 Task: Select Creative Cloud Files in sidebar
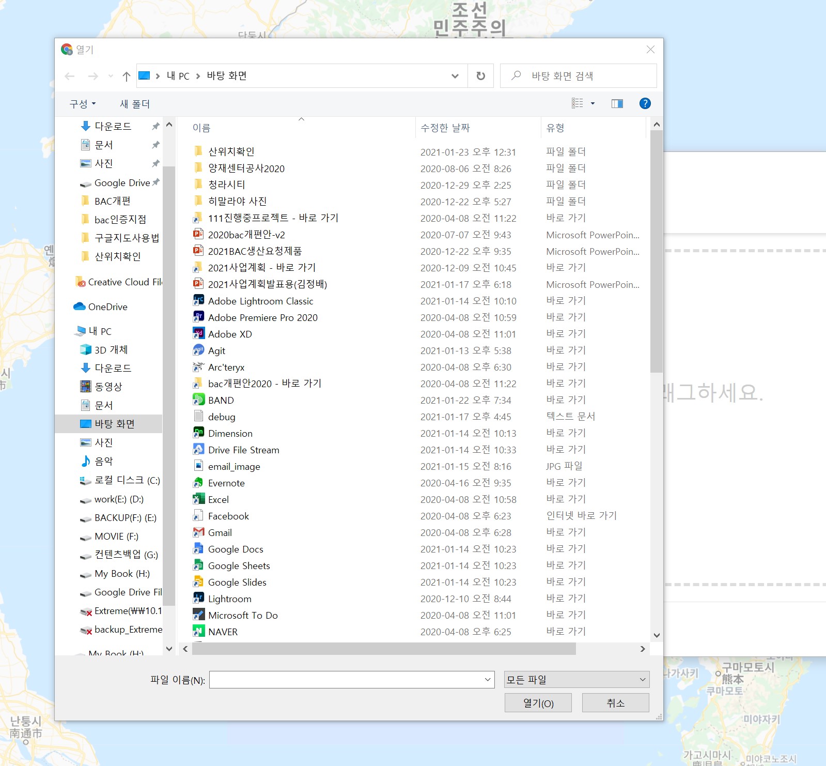119,282
